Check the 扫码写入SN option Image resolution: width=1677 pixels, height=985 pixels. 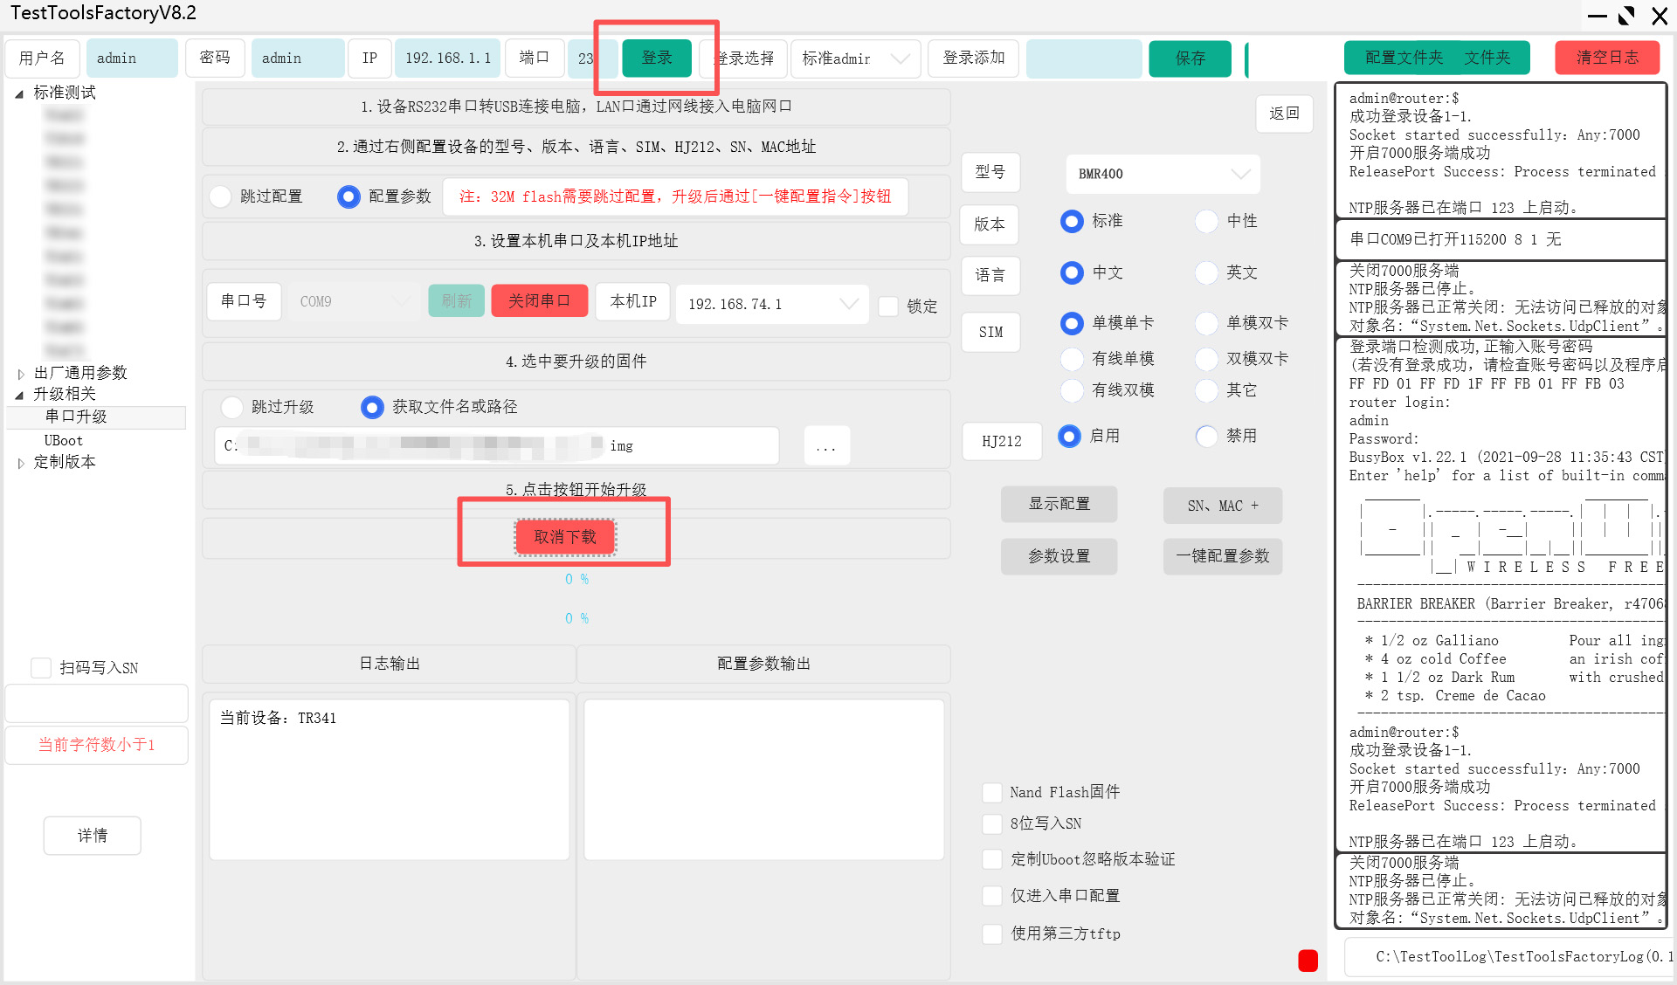pyautogui.click(x=40, y=667)
